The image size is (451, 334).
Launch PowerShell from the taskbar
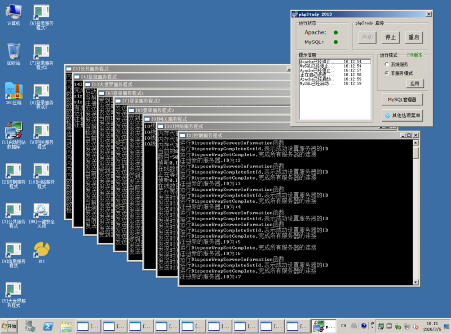49,326
